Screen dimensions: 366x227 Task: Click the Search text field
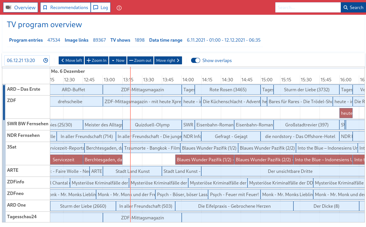point(308,7)
